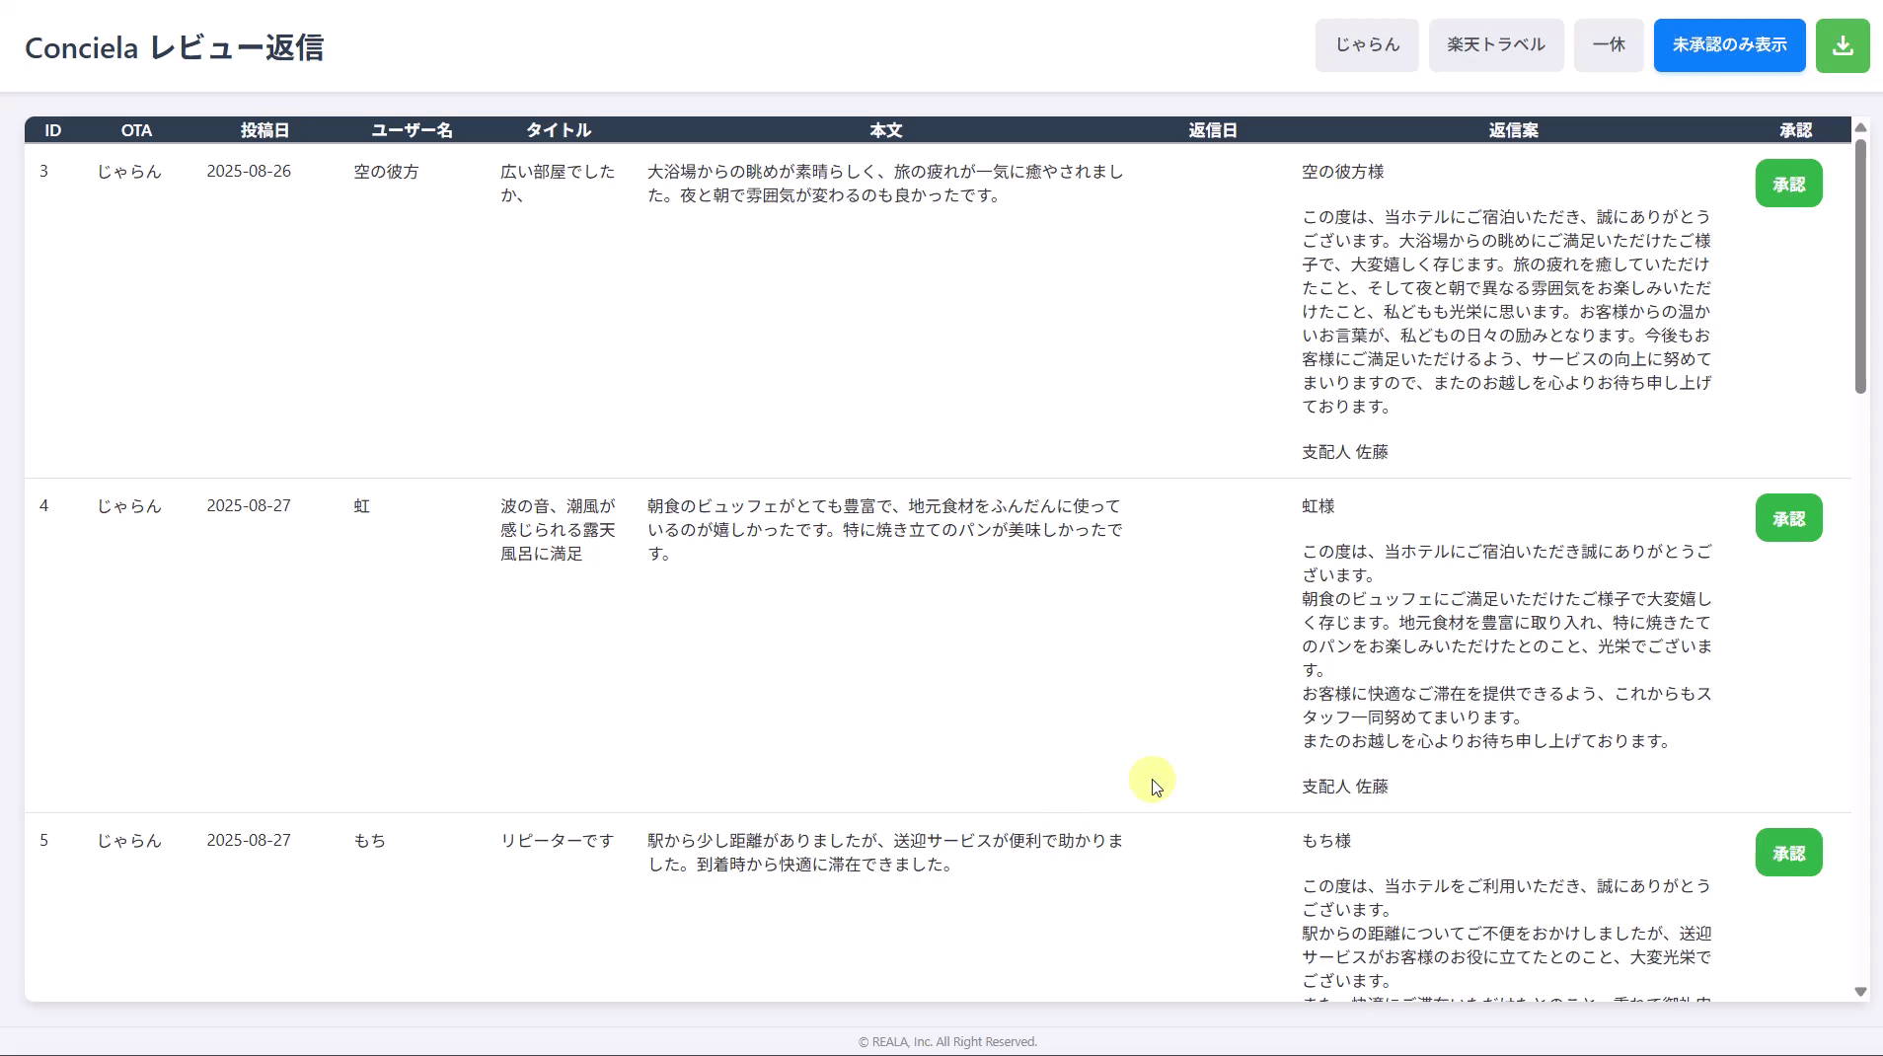Click the OTA column header
Screen dimensions: 1883x1056
(136, 130)
